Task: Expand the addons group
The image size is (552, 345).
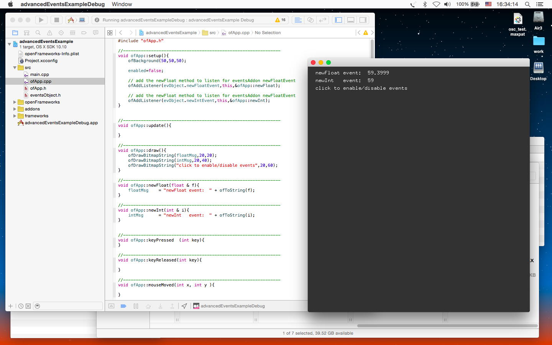Action: click(15, 109)
